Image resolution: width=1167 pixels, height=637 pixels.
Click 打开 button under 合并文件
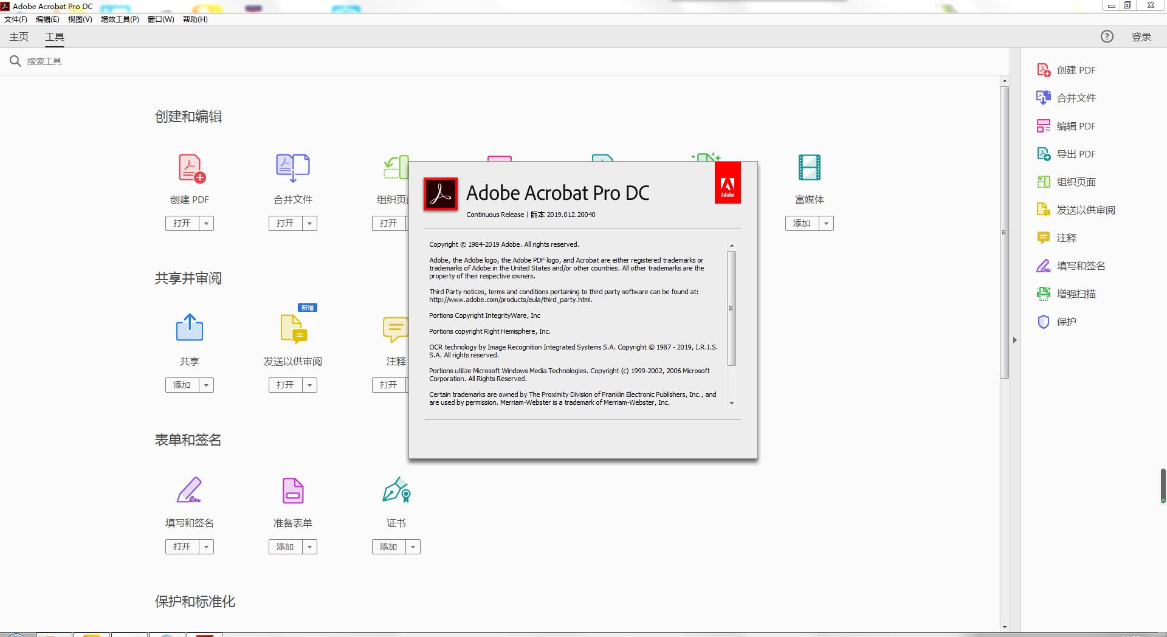point(286,223)
